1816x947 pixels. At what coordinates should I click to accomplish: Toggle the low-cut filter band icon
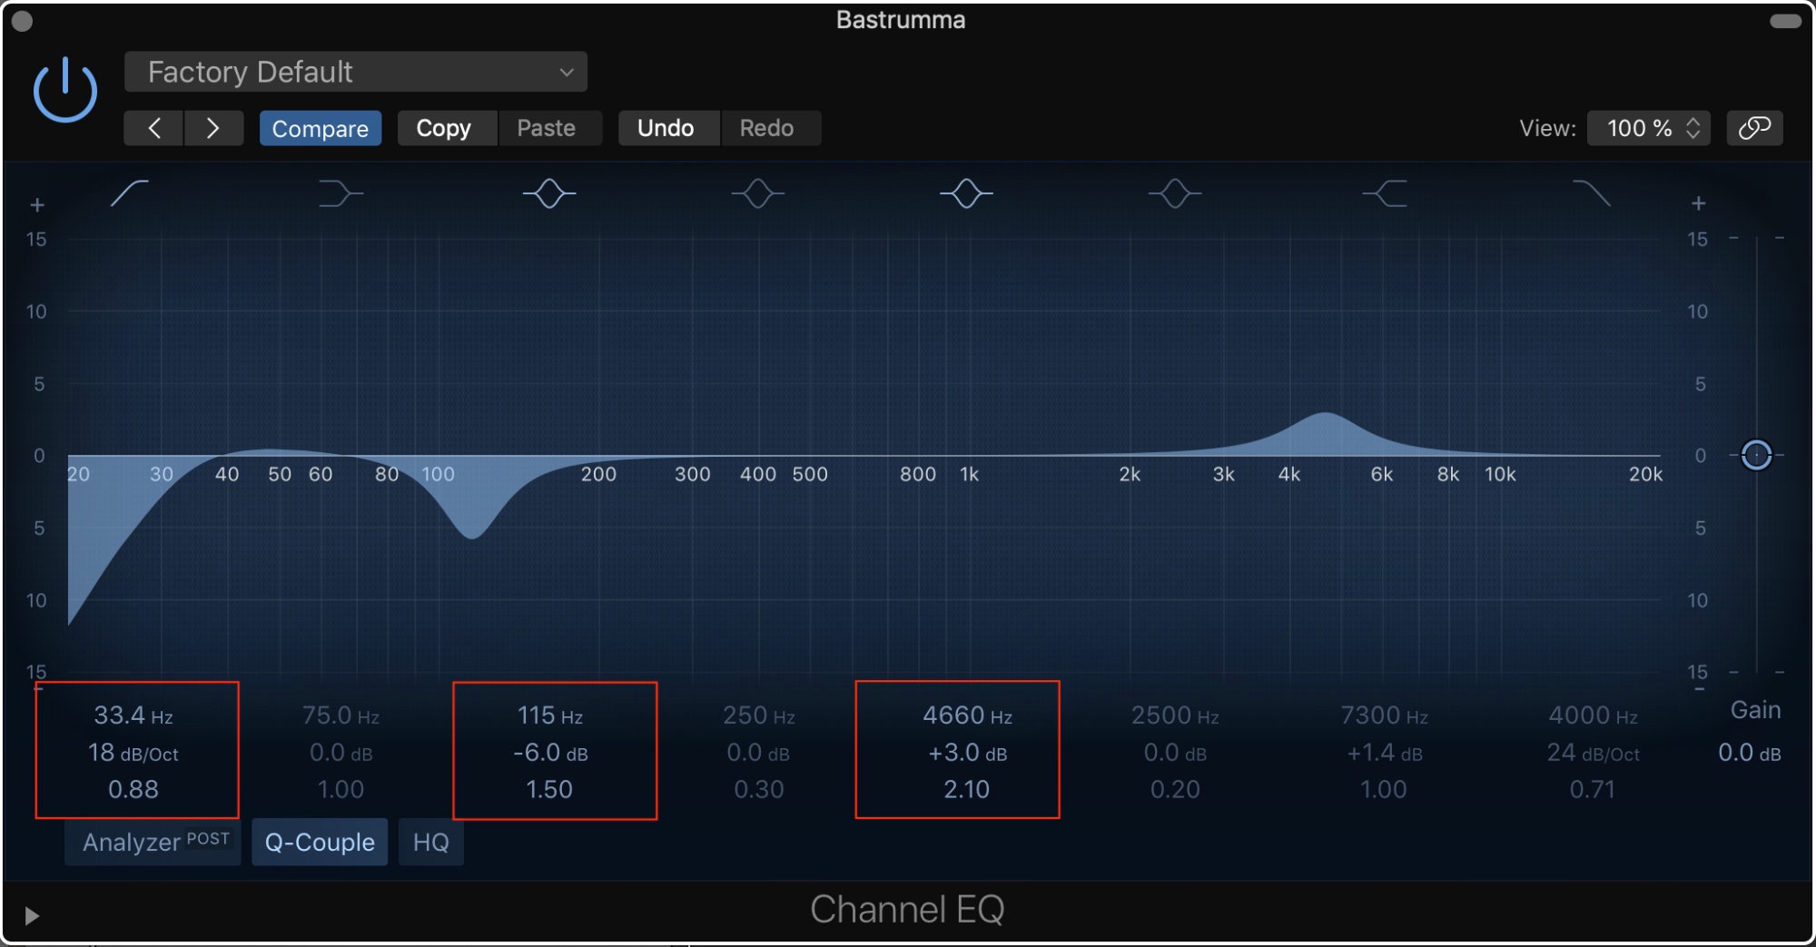pyautogui.click(x=129, y=193)
